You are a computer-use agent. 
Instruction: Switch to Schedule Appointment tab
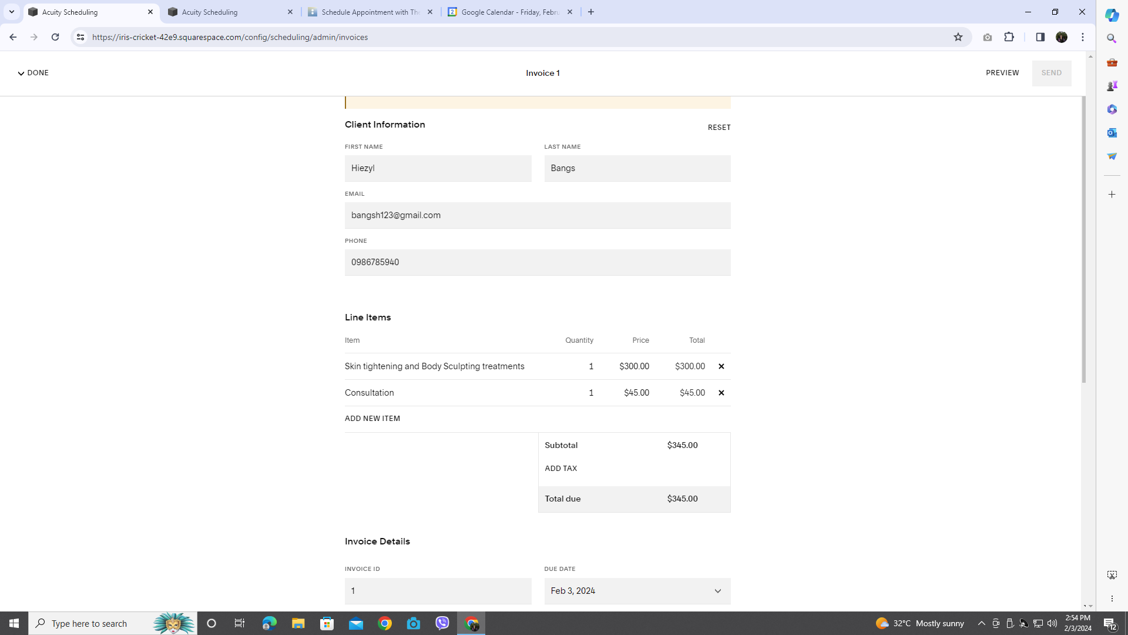click(x=370, y=12)
